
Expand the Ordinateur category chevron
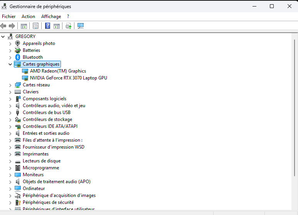pos(10,189)
